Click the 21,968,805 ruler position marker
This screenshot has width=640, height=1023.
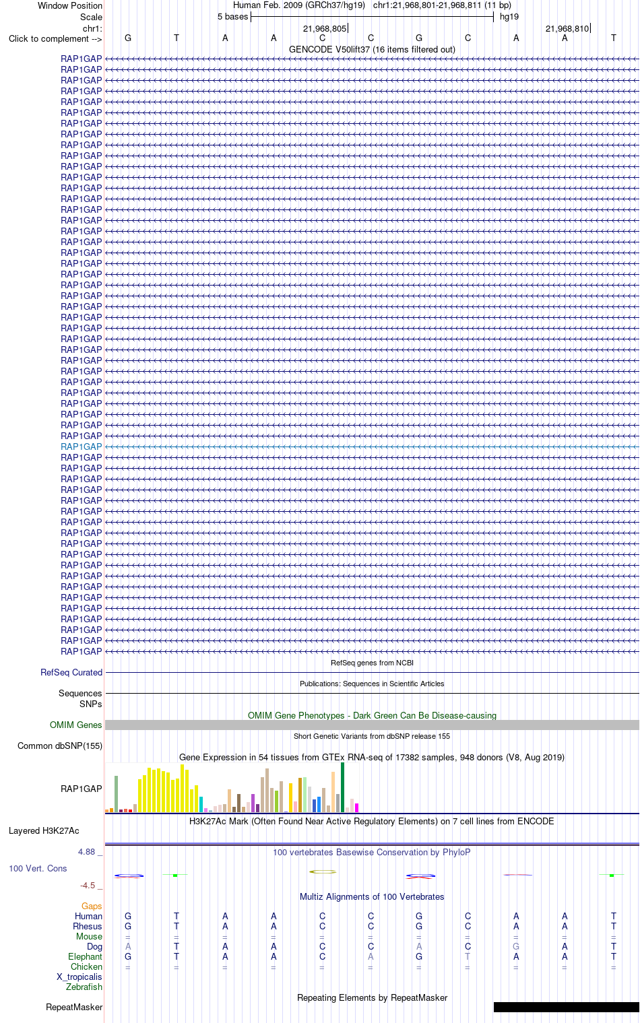click(325, 28)
